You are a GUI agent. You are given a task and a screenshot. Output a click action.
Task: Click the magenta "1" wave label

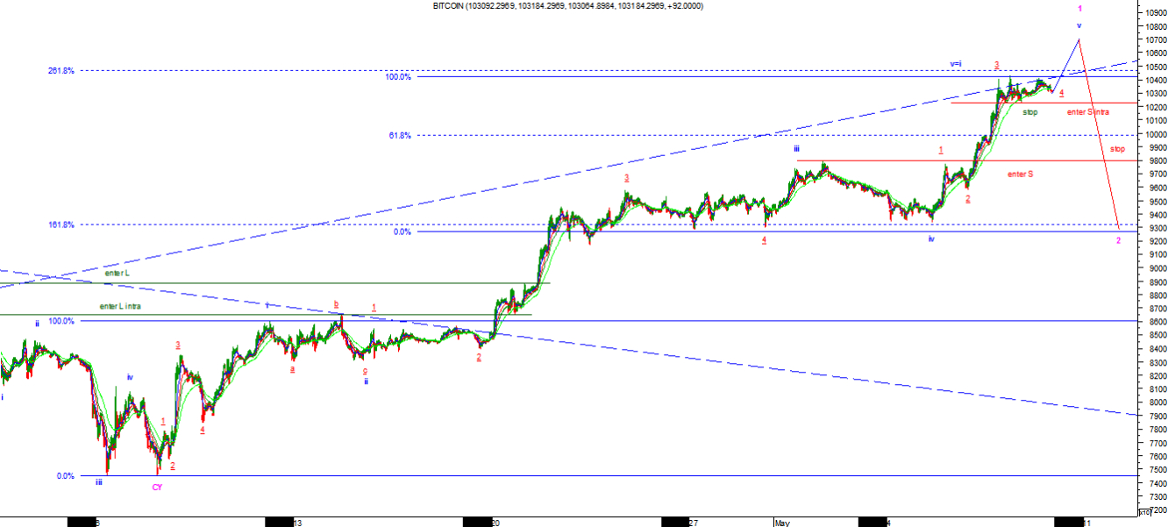point(1080,8)
